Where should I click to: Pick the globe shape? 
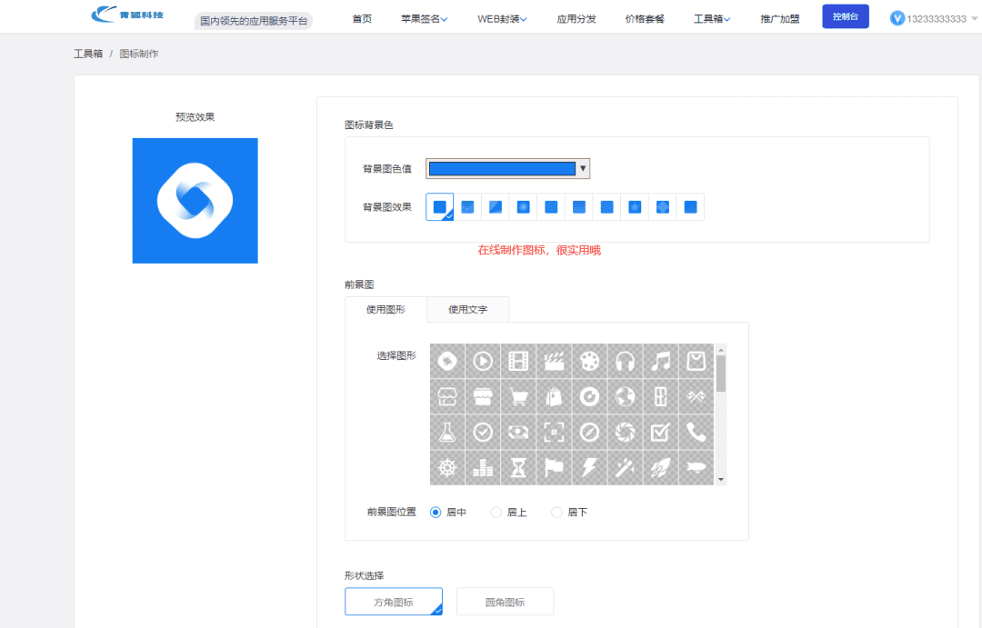point(625,396)
